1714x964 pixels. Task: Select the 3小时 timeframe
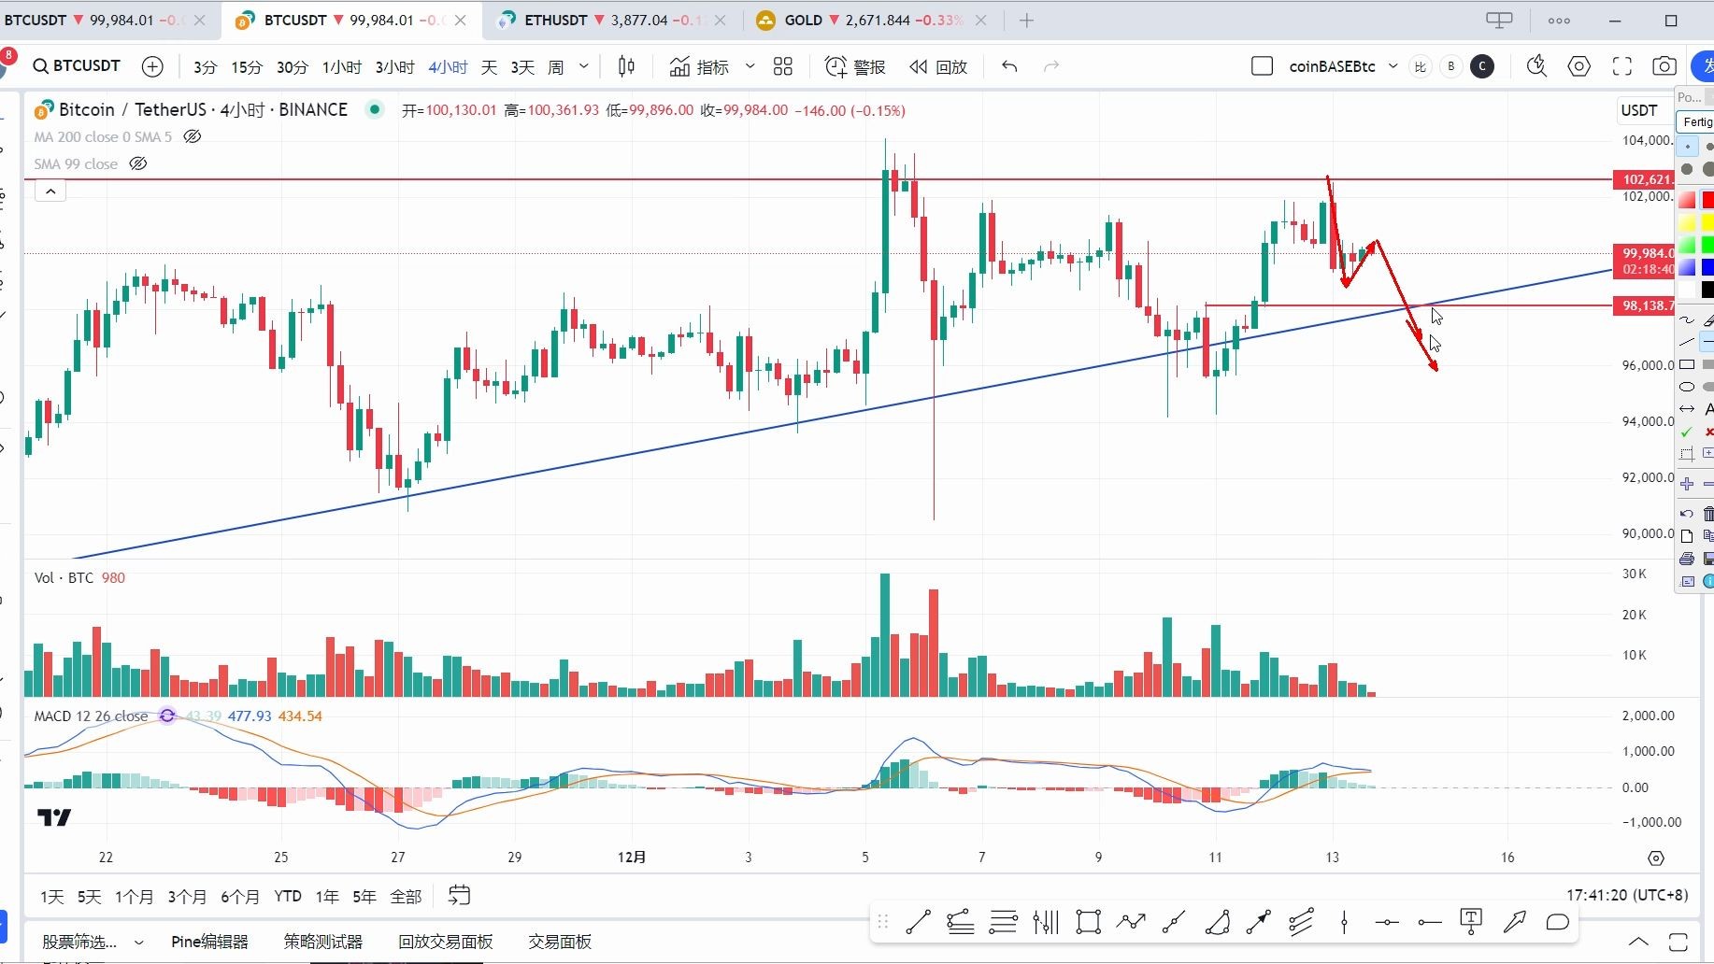[x=395, y=67]
